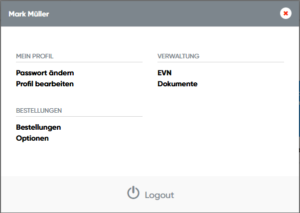Click the Logout text label

click(159, 195)
